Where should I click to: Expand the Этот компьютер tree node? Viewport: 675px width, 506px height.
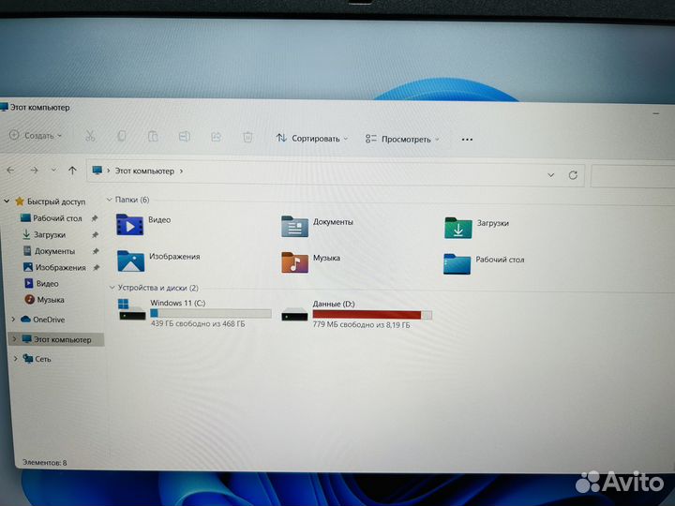coord(15,339)
